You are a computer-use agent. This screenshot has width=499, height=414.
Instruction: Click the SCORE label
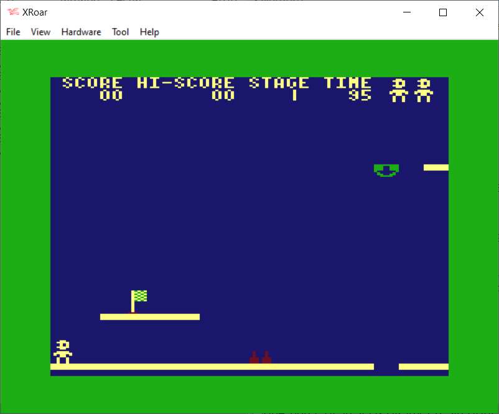pyautogui.click(x=92, y=83)
